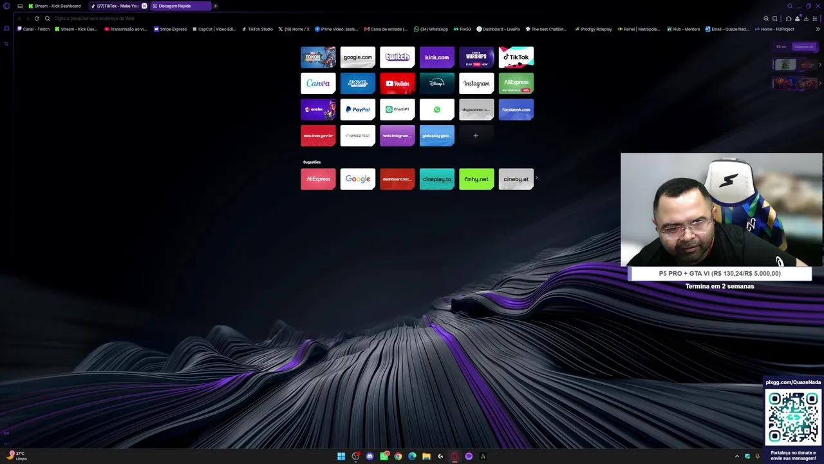Open WhatsApp from the taskbar
Viewport: 824px width, 464px height.
tap(384, 456)
